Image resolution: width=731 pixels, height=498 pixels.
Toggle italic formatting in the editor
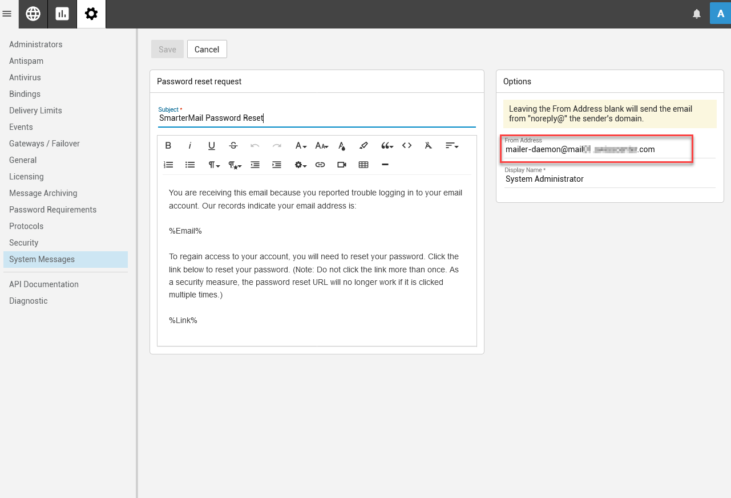pyautogui.click(x=190, y=146)
